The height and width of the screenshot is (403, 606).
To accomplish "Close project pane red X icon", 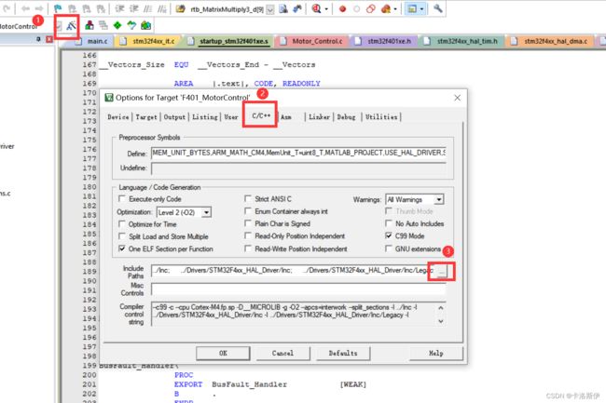I will pyautogui.click(x=49, y=39).
